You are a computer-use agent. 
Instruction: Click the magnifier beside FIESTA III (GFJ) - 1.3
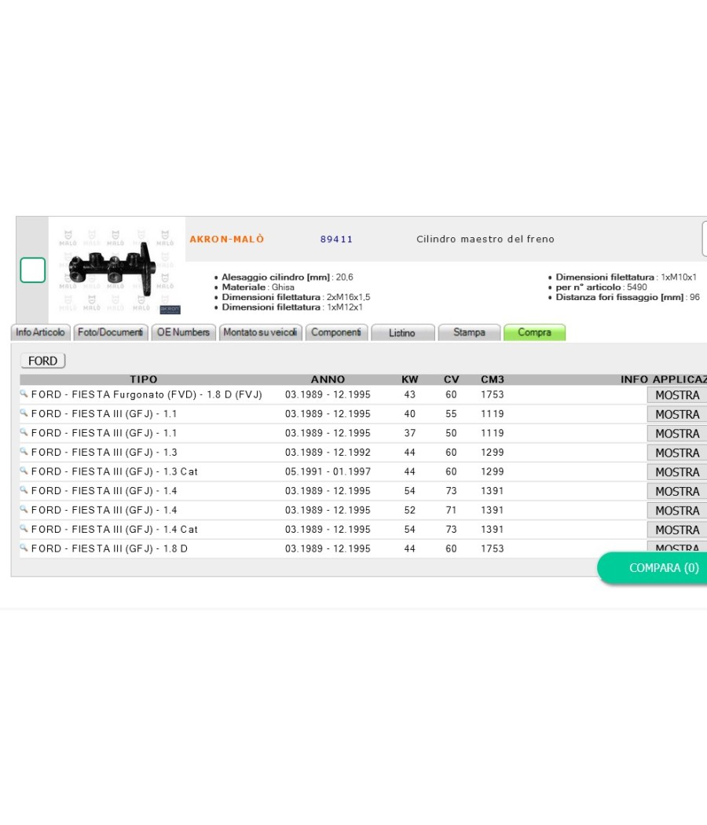pos(24,452)
